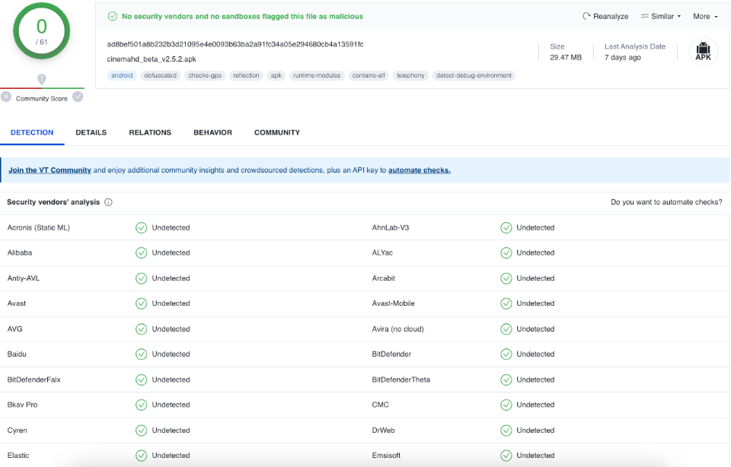Click the Reanalyze button label
The image size is (731, 467).
[x=611, y=16]
